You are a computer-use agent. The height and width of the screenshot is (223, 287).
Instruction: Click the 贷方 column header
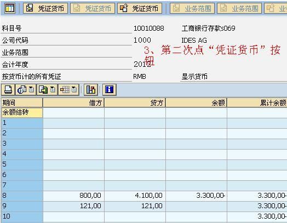(135, 102)
